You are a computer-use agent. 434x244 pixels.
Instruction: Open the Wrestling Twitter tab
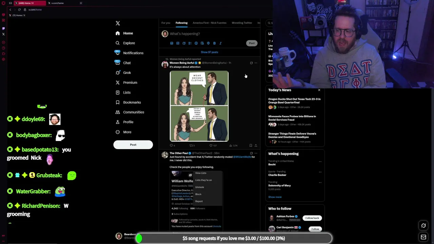pos(242,23)
